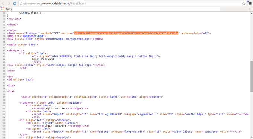Click the opening <body> tag
The height and width of the screenshot is (139, 253).
coord(12,30)
